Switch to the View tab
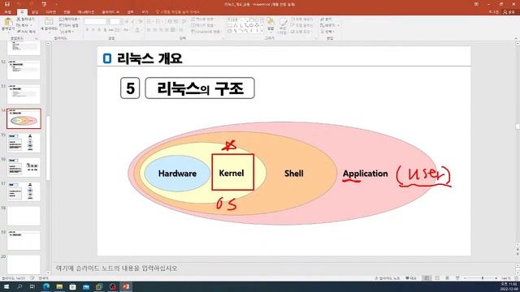520x292 pixels. coord(145,12)
